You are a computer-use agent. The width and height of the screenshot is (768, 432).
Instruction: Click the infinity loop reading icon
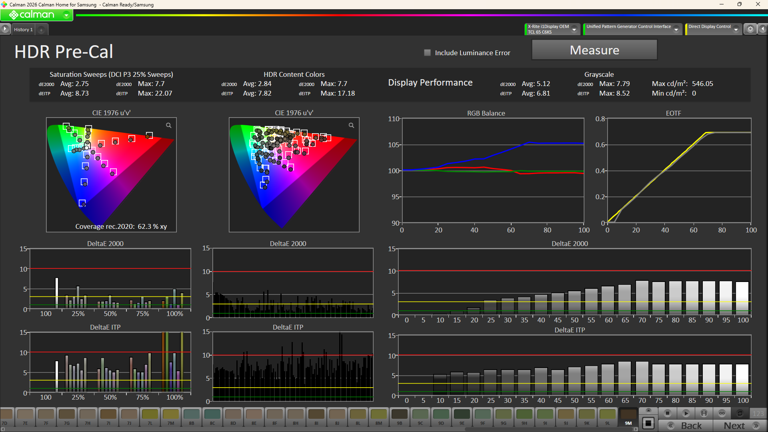coord(722,413)
